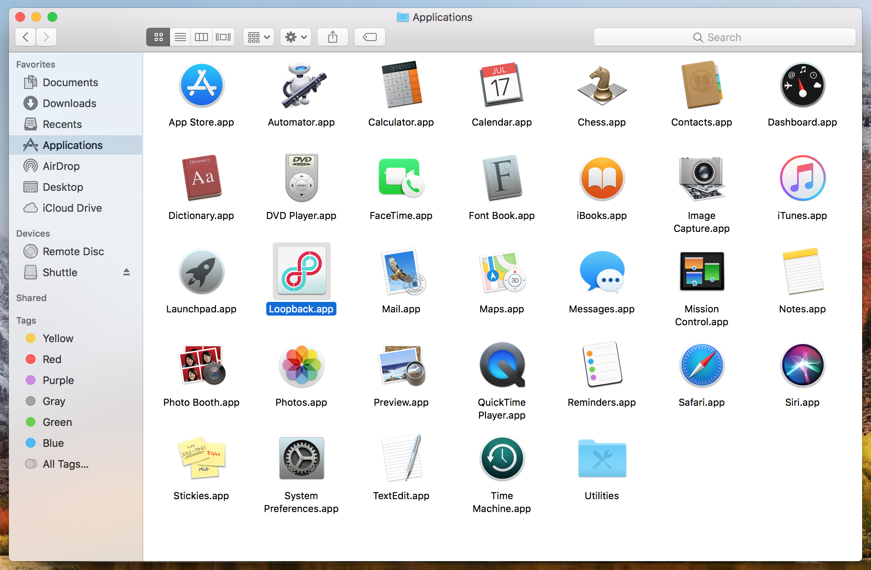Image resolution: width=871 pixels, height=570 pixels.
Task: Select the Dictionary.app icon
Action: pyautogui.click(x=201, y=178)
